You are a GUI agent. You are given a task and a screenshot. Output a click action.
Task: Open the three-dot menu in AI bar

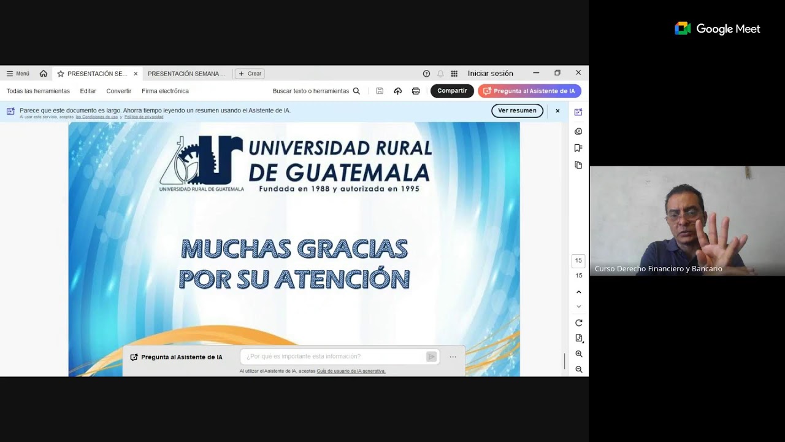[453, 357]
